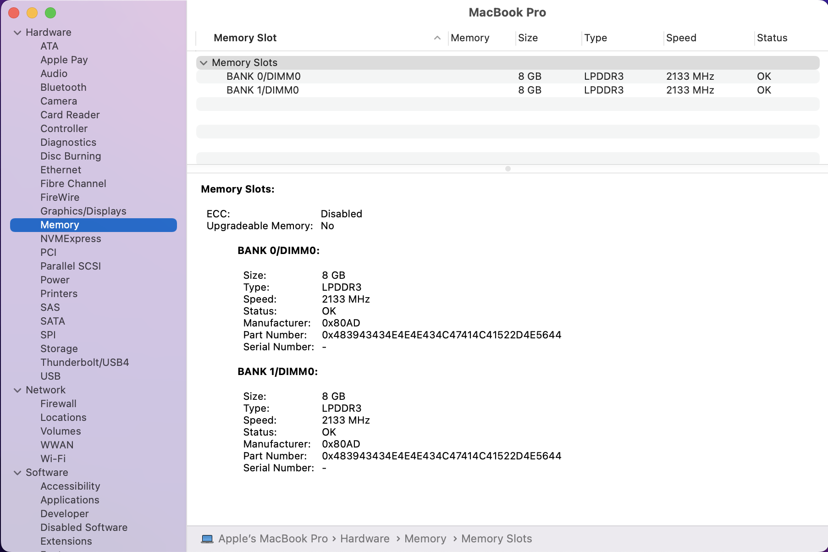Select Printers in the sidebar
The image size is (828, 552).
pyautogui.click(x=59, y=294)
